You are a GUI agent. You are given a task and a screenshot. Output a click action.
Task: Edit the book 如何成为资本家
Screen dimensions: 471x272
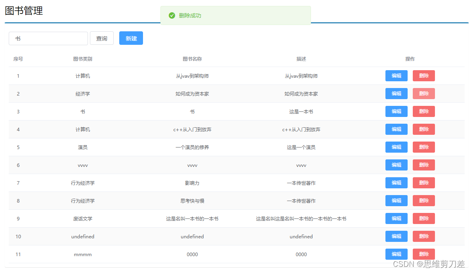click(396, 94)
